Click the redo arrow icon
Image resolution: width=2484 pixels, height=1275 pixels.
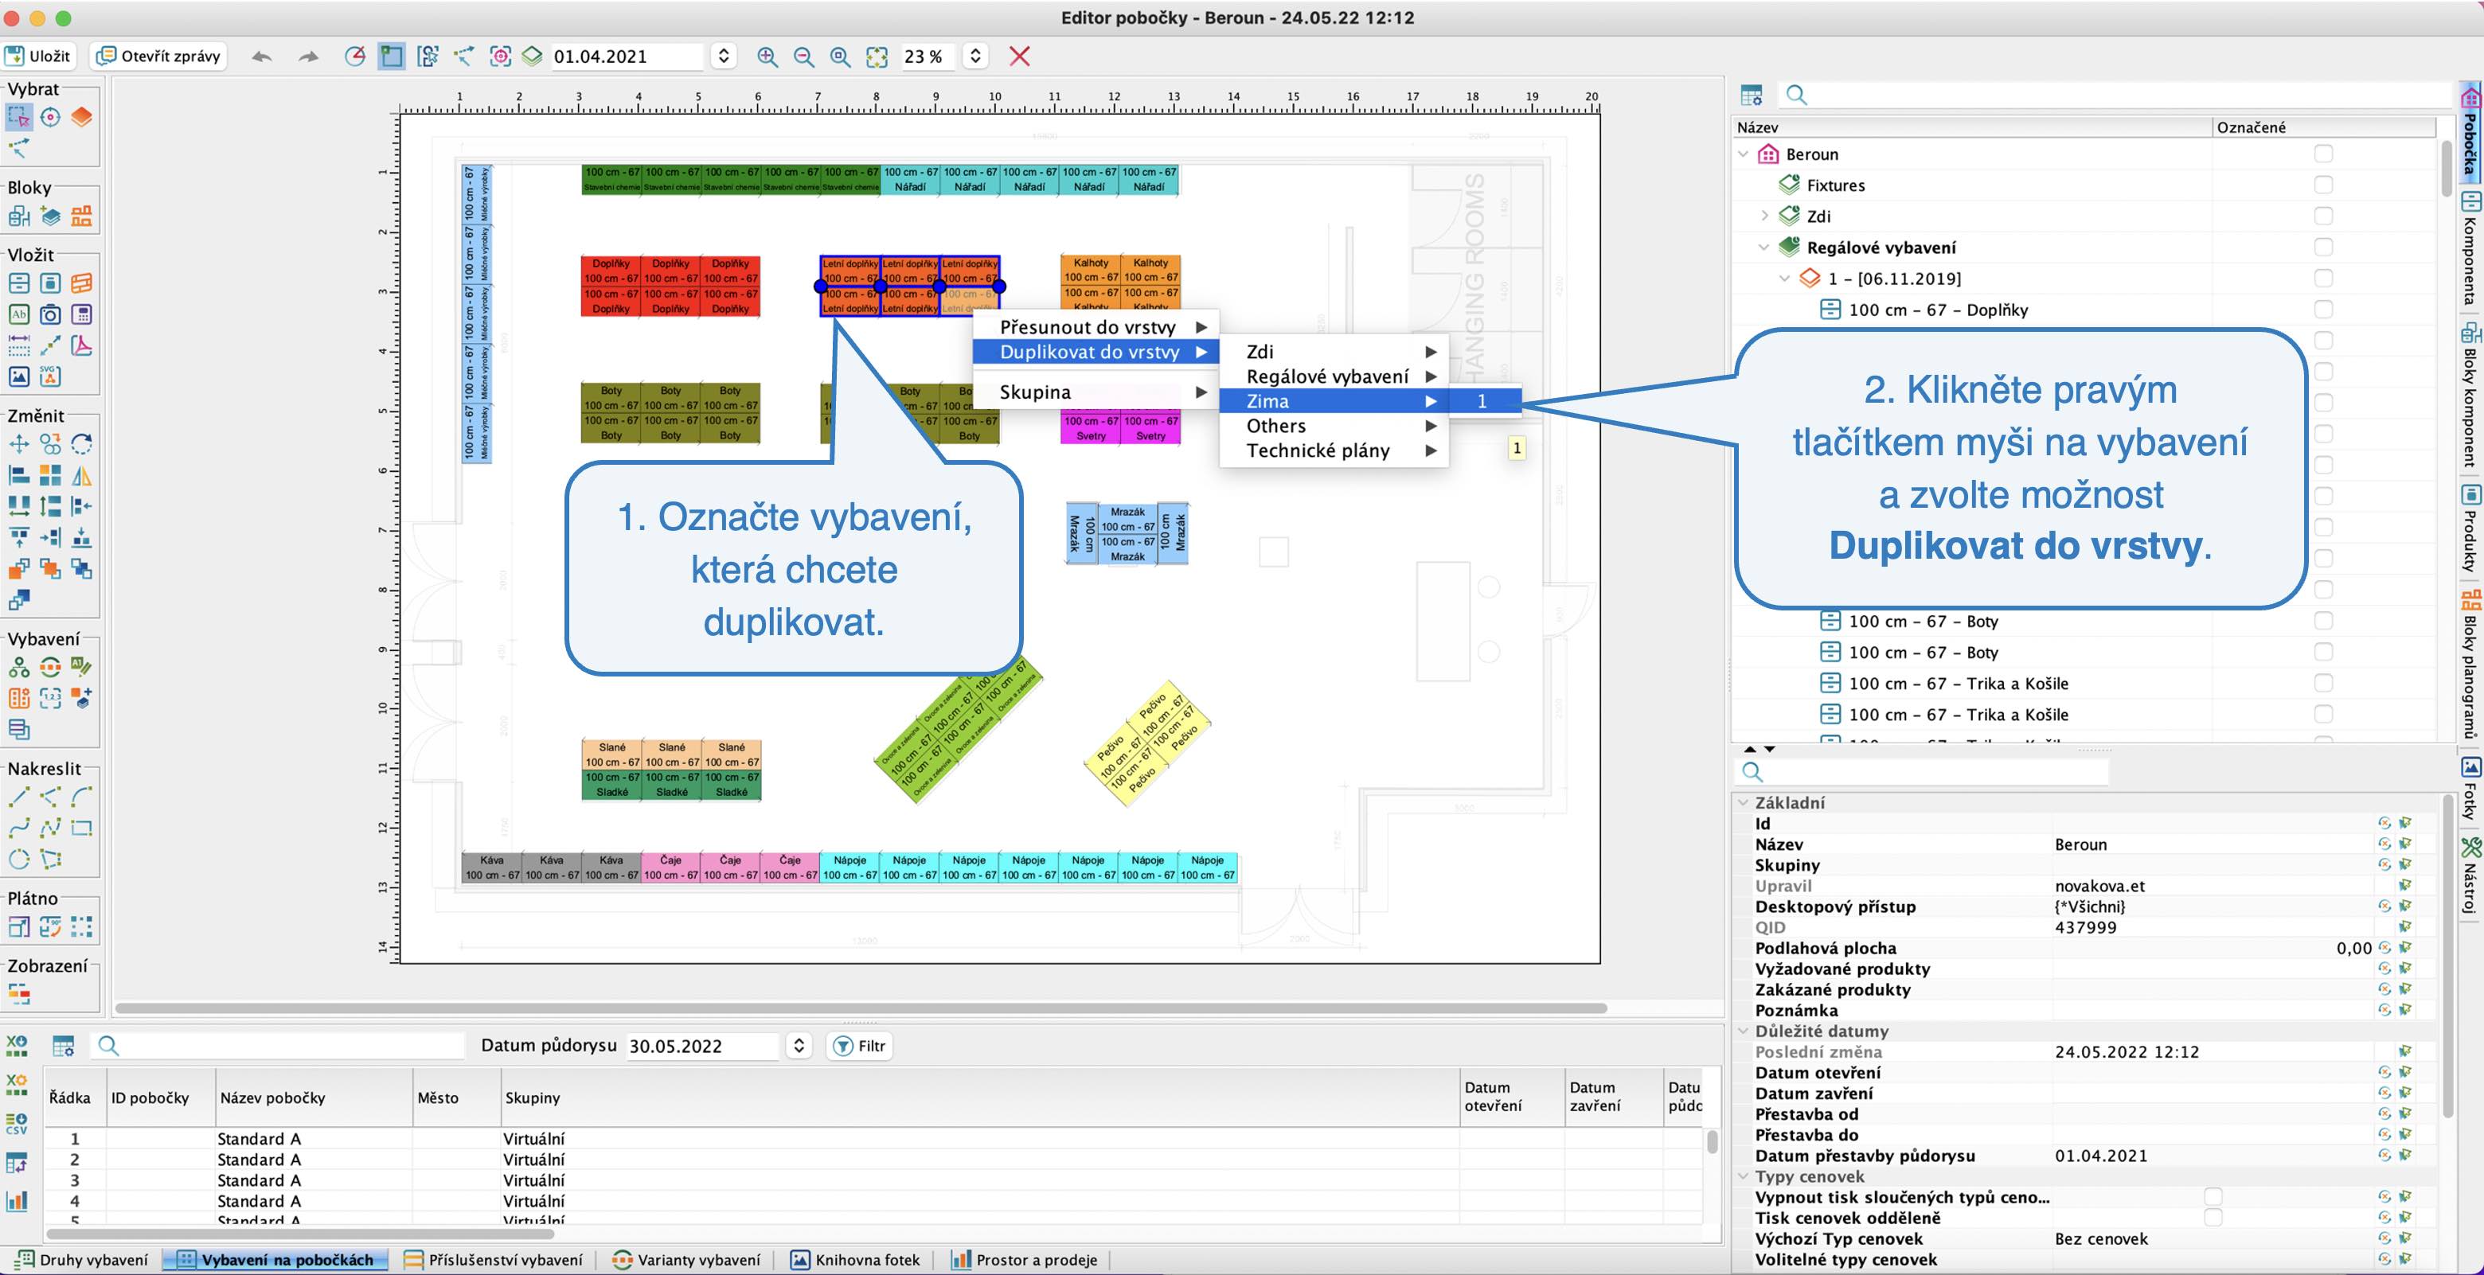point(309,57)
